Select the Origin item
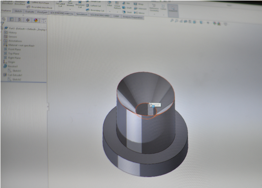This screenshot has height=188, width=262. pyautogui.click(x=9, y=62)
